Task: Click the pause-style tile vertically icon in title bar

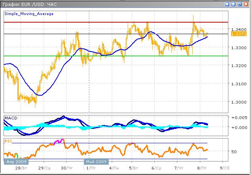Action: pyautogui.click(x=227, y=4)
